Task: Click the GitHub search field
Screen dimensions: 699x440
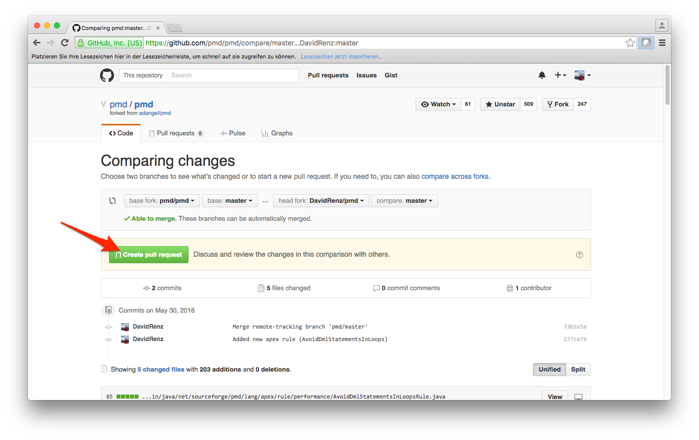Action: click(232, 75)
